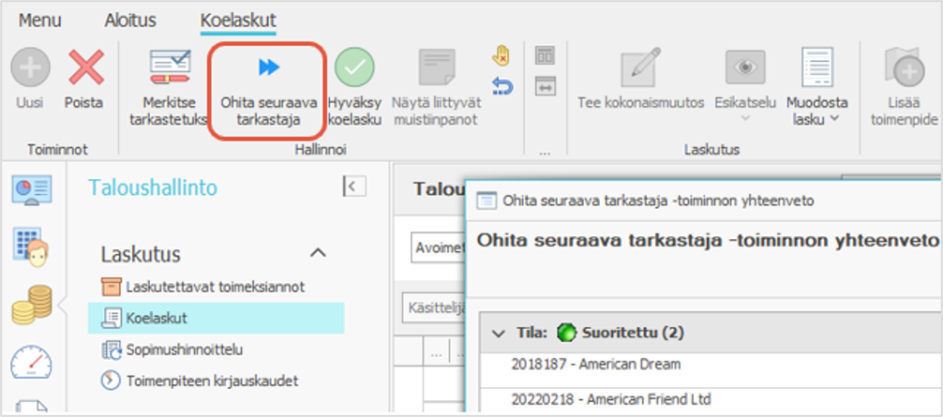Click the Käsittelijä filter input field
The width and height of the screenshot is (943, 417).
click(x=435, y=307)
